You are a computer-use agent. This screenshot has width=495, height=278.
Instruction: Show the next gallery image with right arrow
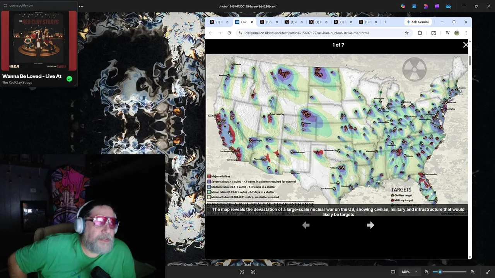pyautogui.click(x=370, y=225)
